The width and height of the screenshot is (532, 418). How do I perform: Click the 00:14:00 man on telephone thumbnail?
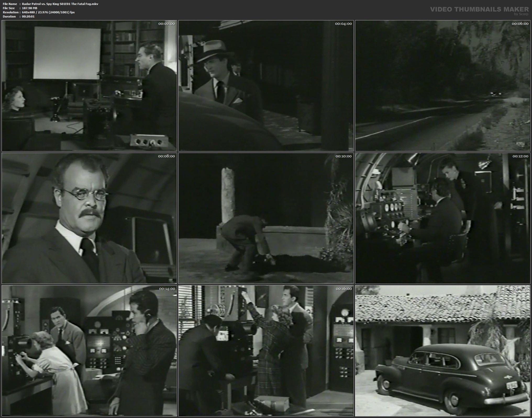tap(89, 351)
